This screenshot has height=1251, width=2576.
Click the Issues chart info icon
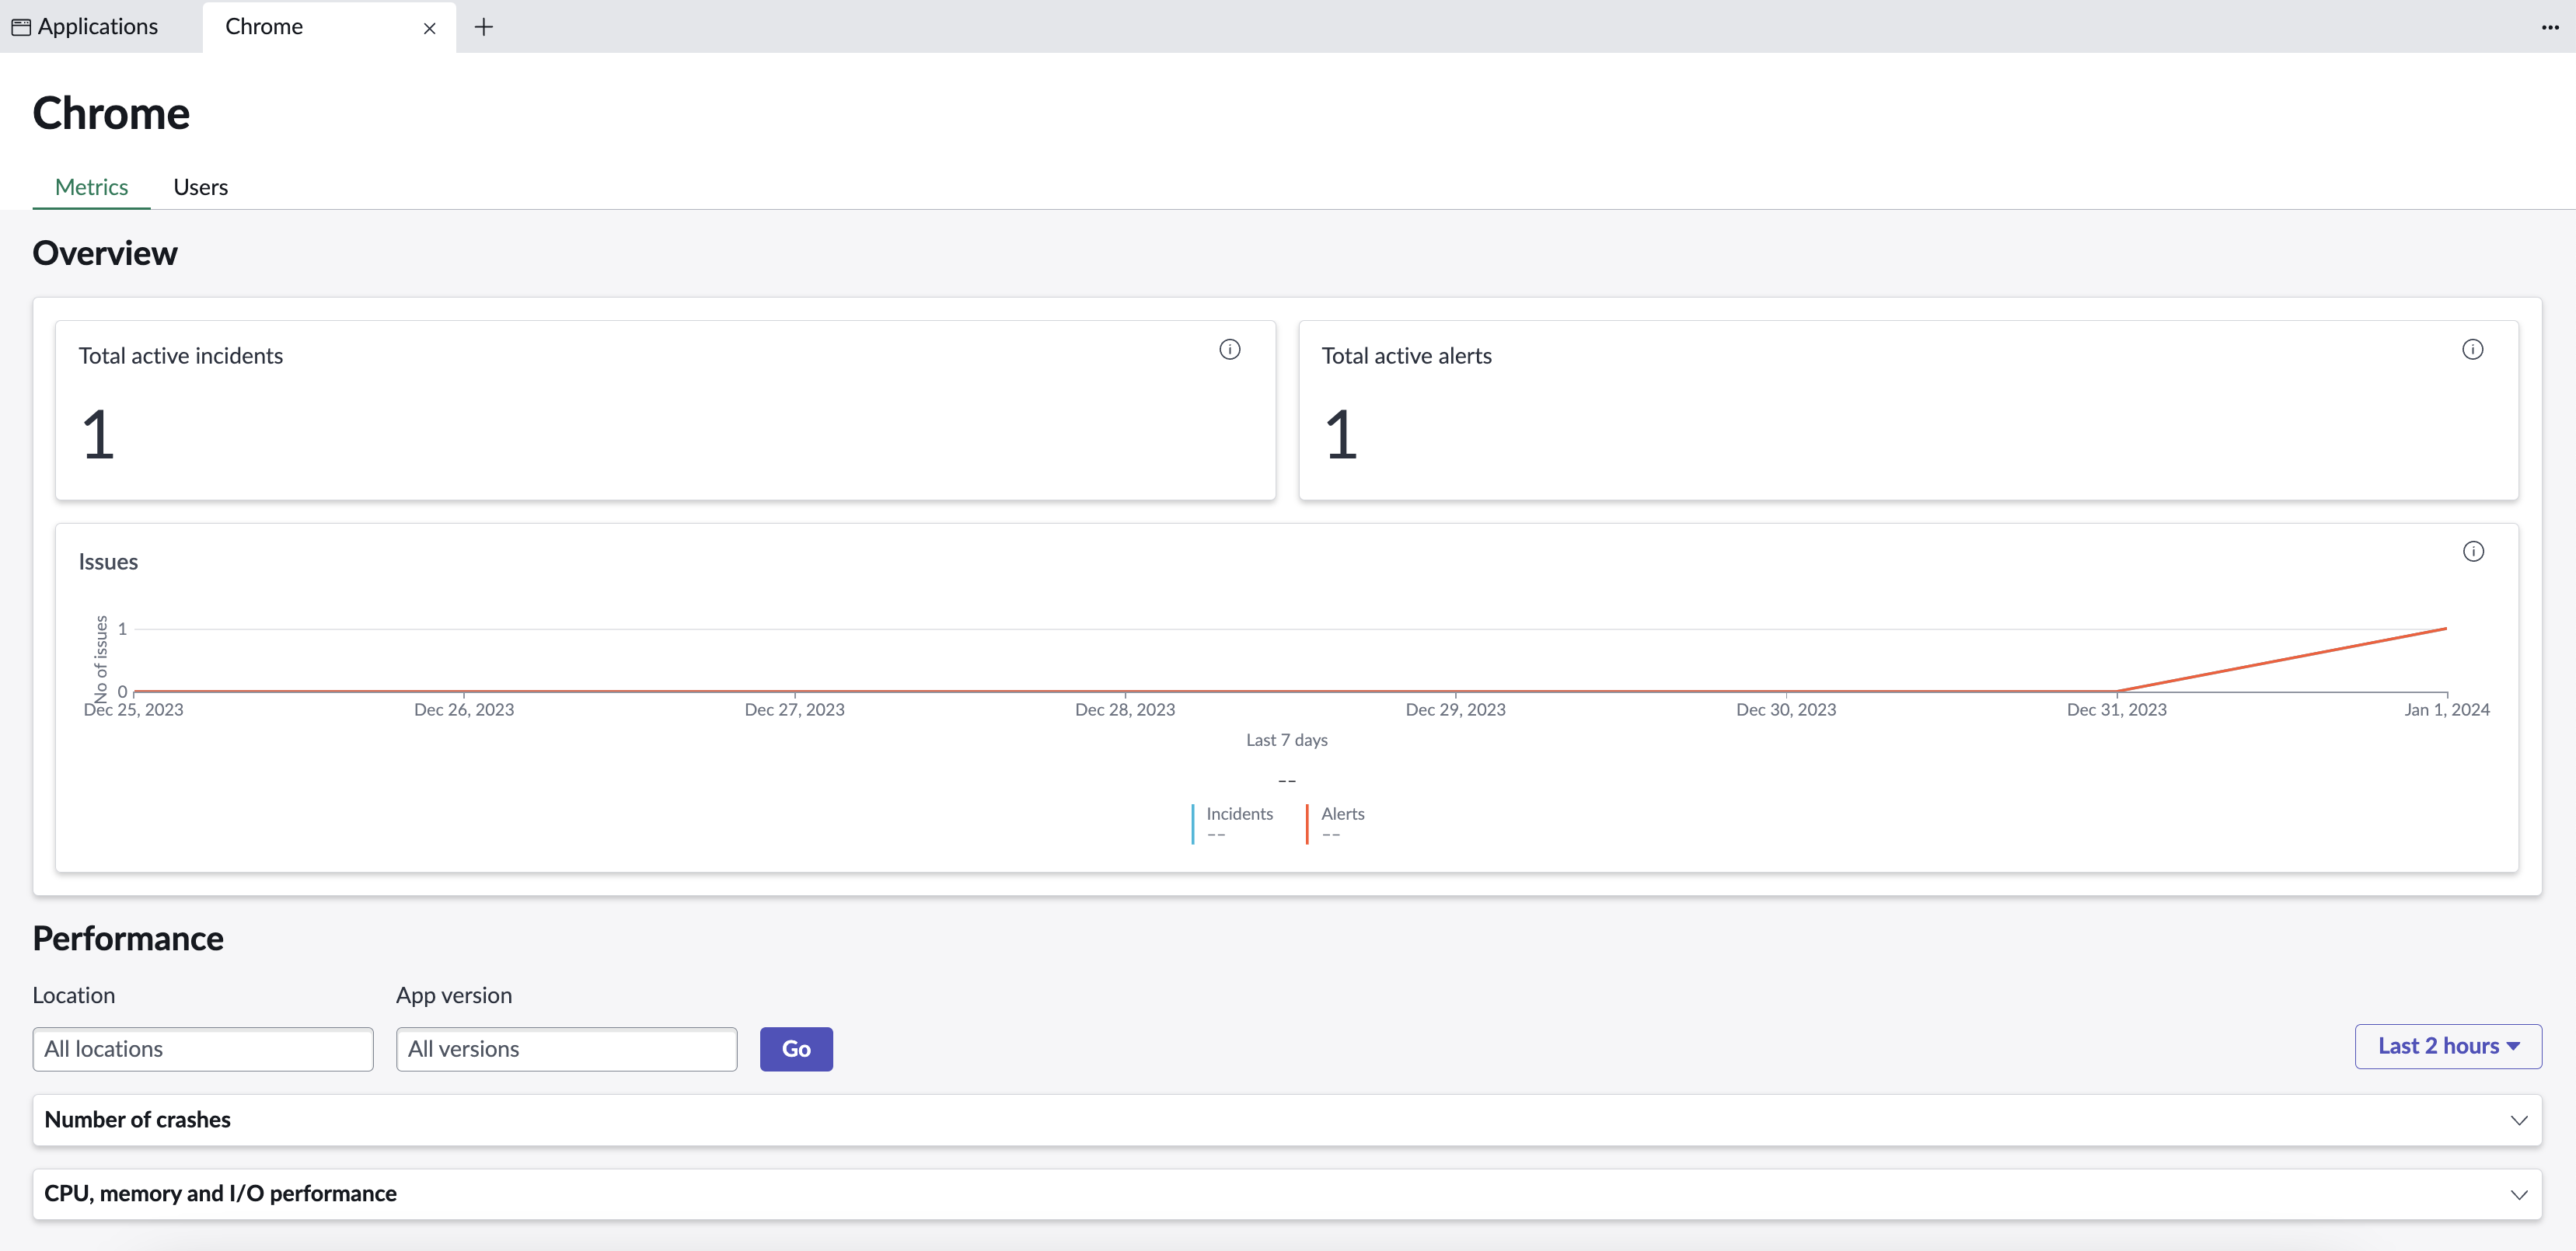[x=2473, y=551]
